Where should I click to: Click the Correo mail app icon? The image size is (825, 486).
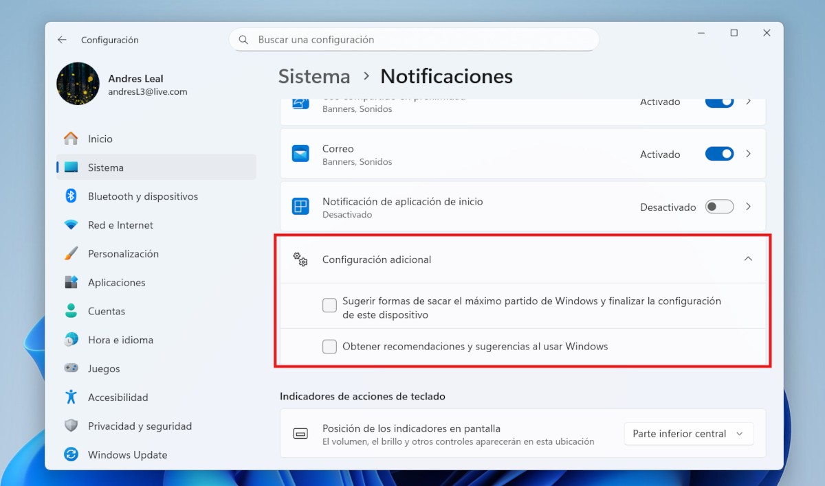(x=300, y=154)
